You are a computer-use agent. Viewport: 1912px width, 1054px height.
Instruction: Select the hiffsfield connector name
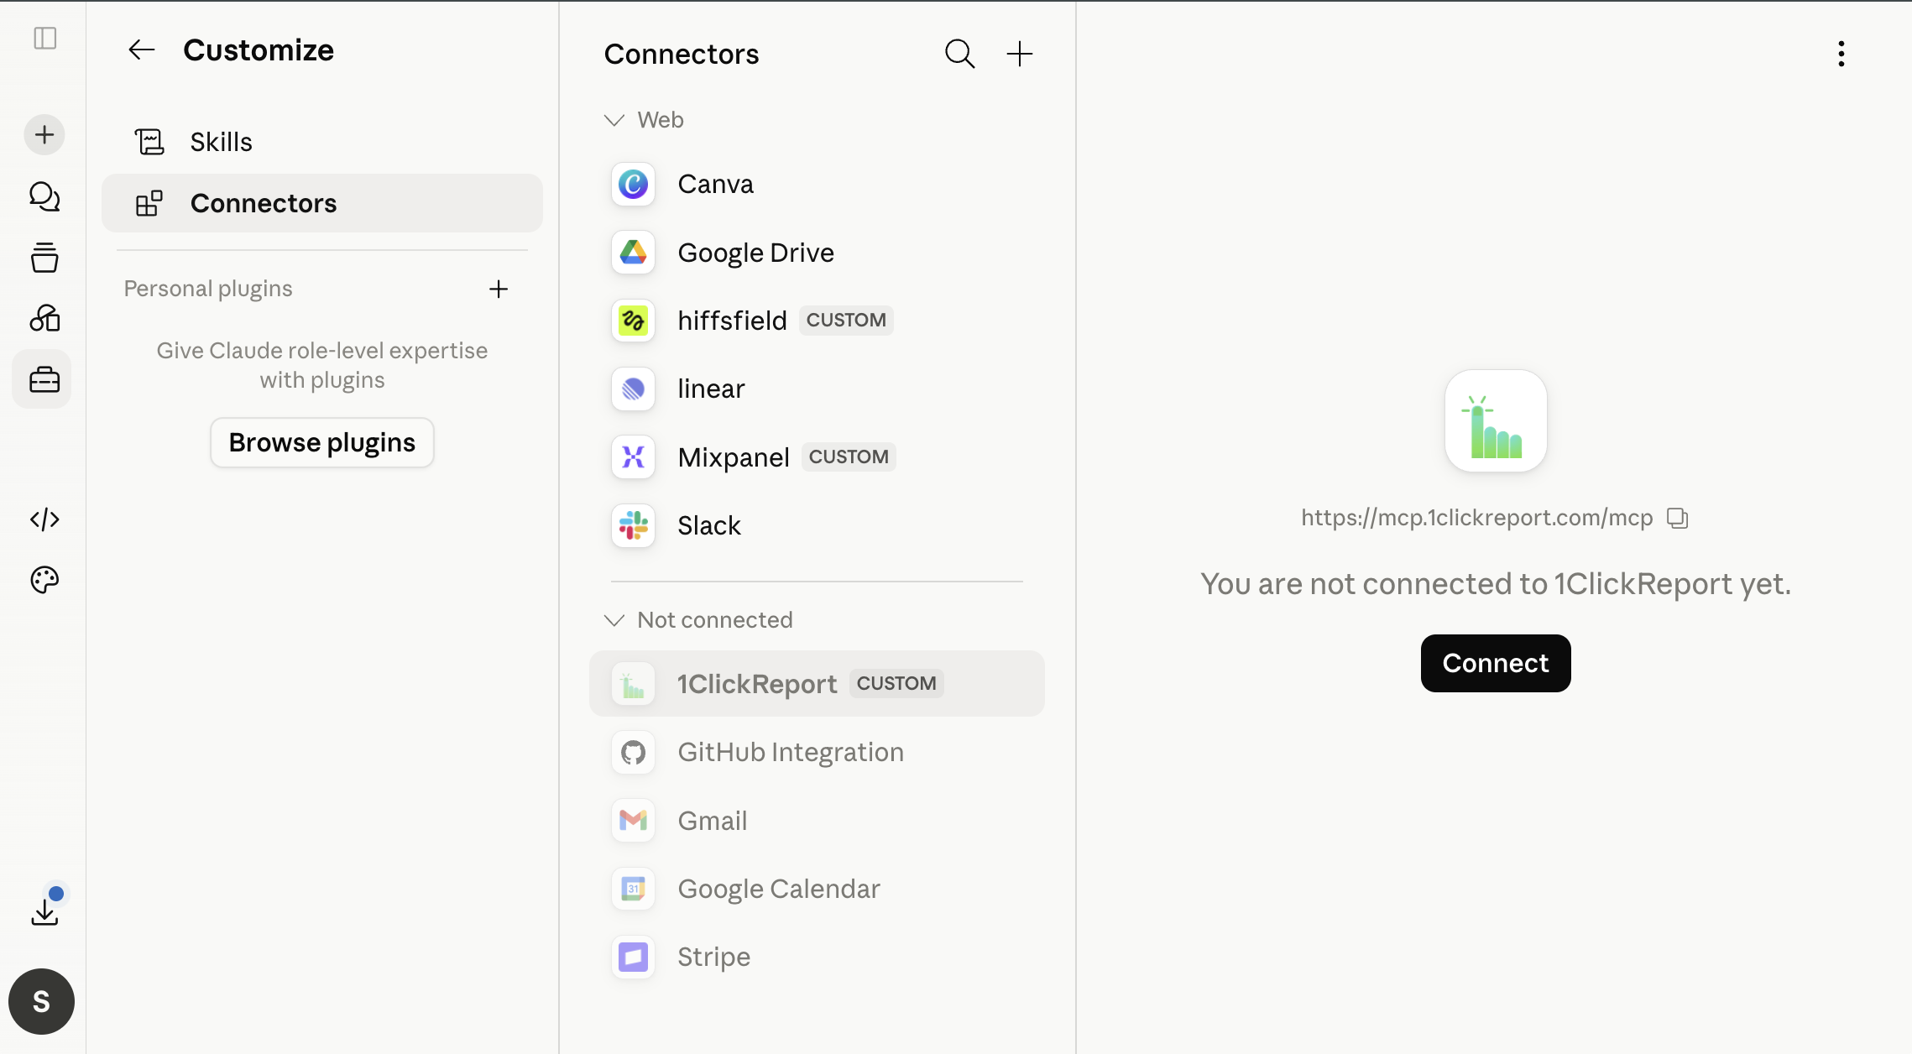[x=732, y=321]
